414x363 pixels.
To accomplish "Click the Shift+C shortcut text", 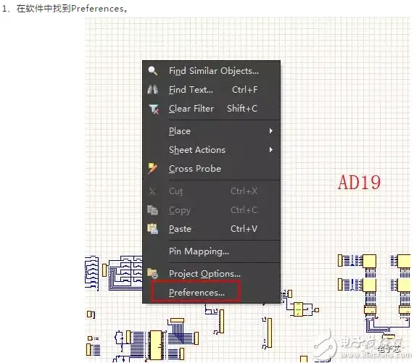I will tap(242, 109).
